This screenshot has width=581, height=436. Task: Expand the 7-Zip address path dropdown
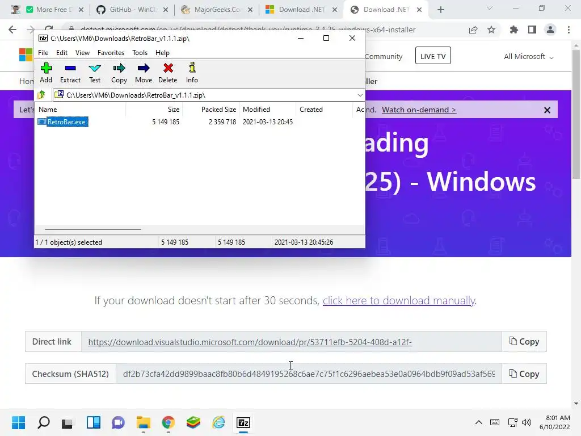click(x=360, y=95)
